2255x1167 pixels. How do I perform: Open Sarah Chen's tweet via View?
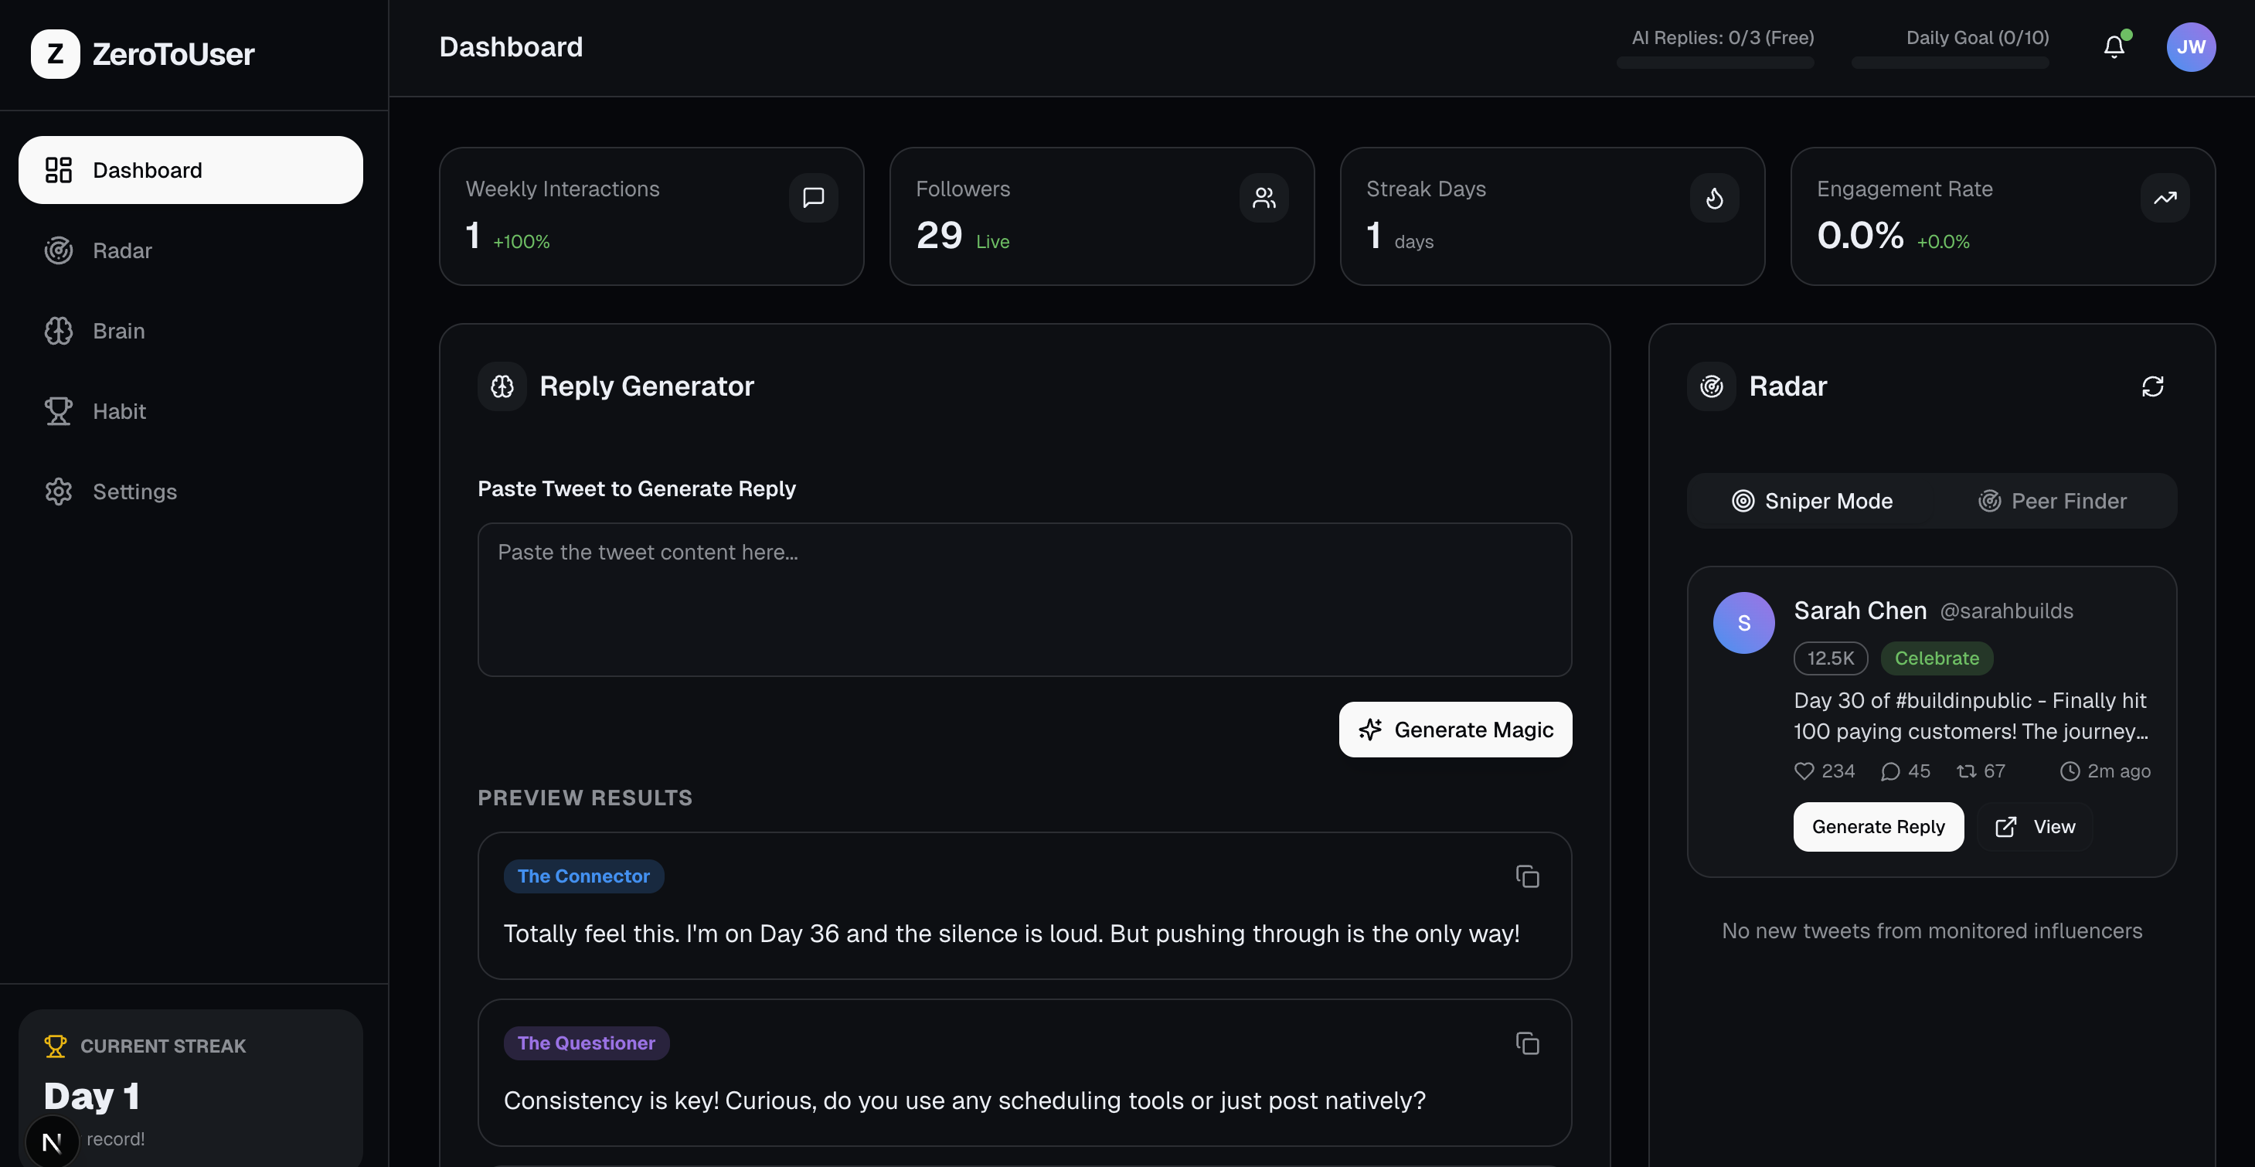pyautogui.click(x=2035, y=826)
